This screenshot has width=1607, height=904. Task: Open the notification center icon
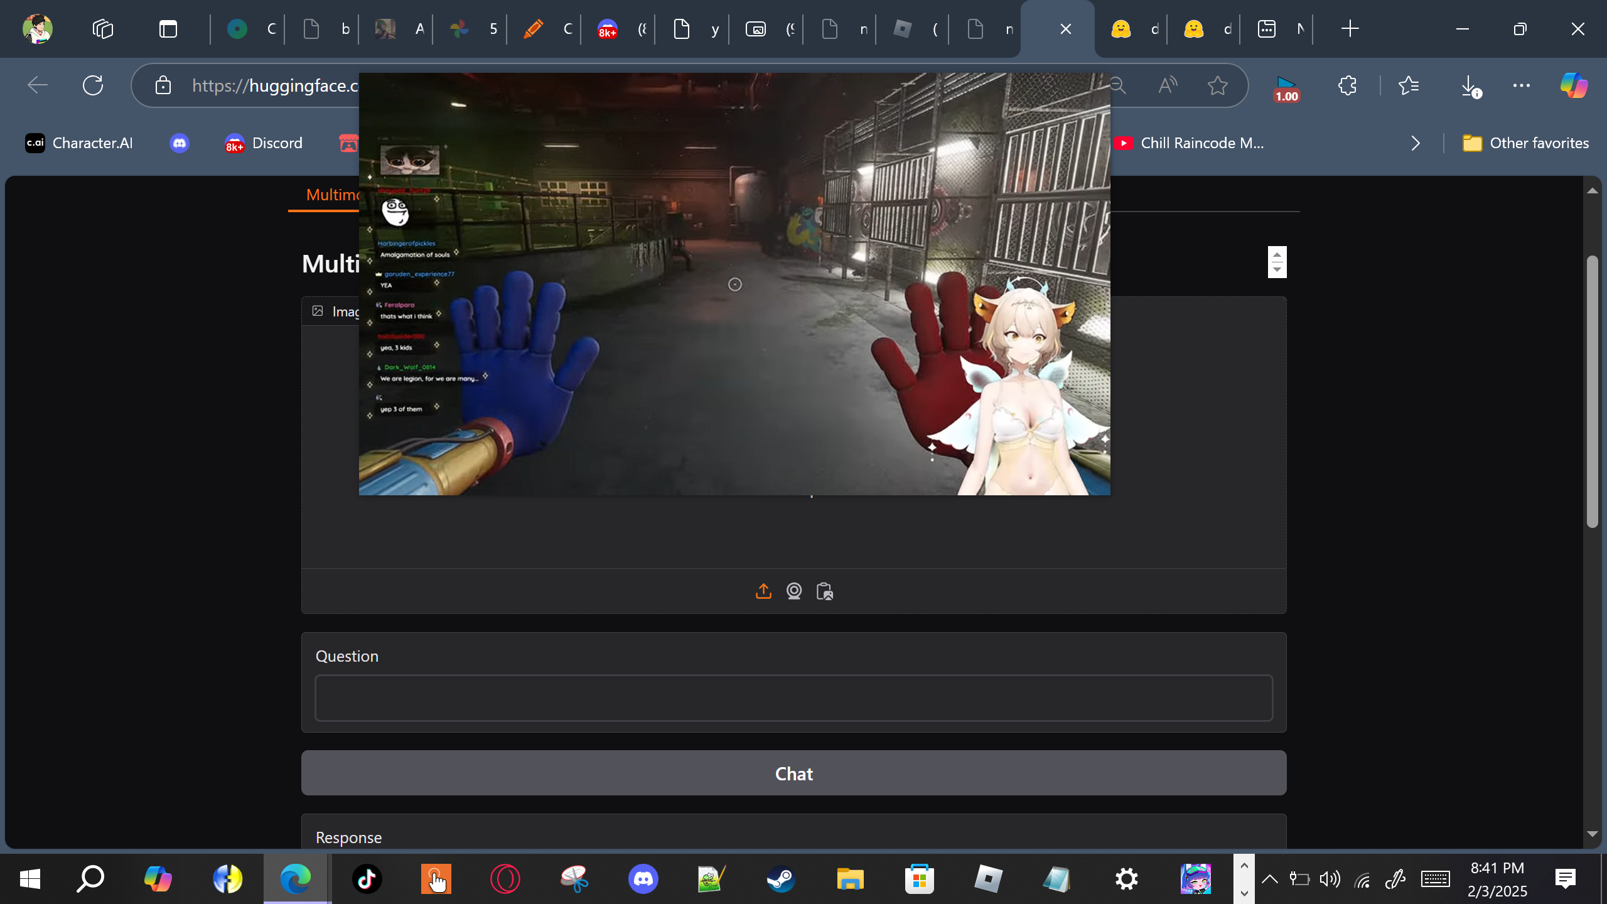(1566, 879)
